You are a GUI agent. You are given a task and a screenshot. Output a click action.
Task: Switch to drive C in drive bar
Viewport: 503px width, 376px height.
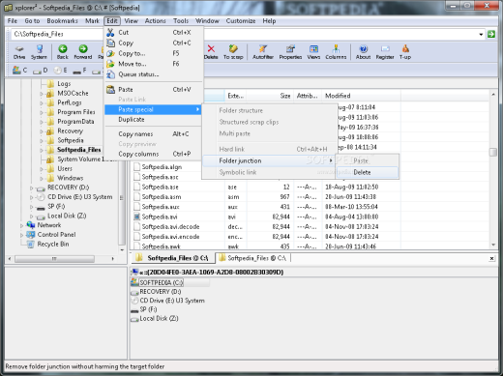(x=19, y=71)
